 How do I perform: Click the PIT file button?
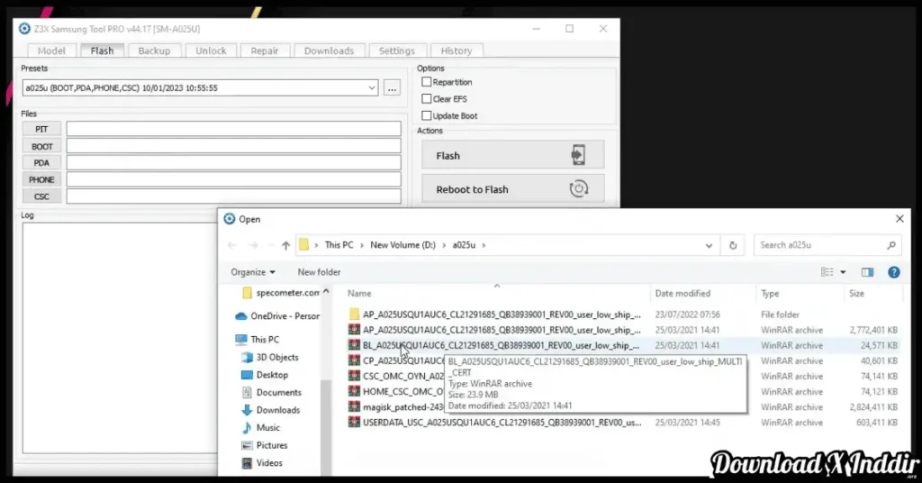tap(41, 129)
